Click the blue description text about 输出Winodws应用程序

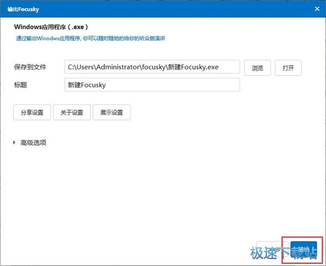[91, 38]
